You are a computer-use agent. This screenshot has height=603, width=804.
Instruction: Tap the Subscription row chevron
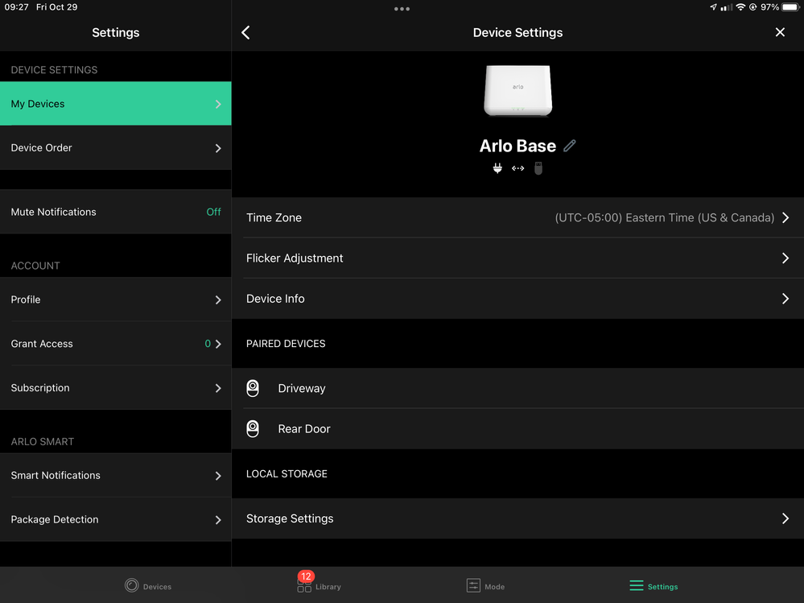(218, 388)
